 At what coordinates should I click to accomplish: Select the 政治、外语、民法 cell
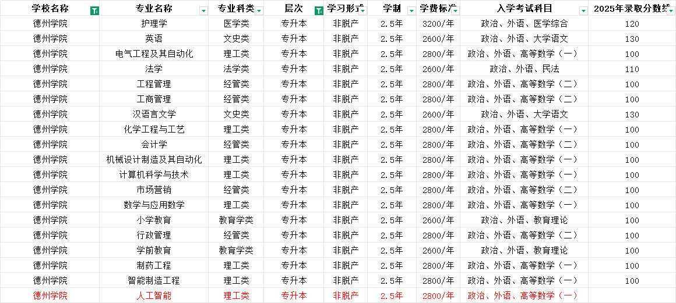(524, 69)
